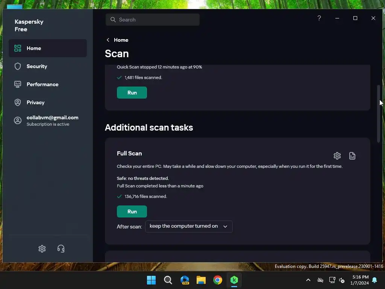Click the '1,481 files scanned.' text
Screen dimensions: 385x289
tap(143, 78)
